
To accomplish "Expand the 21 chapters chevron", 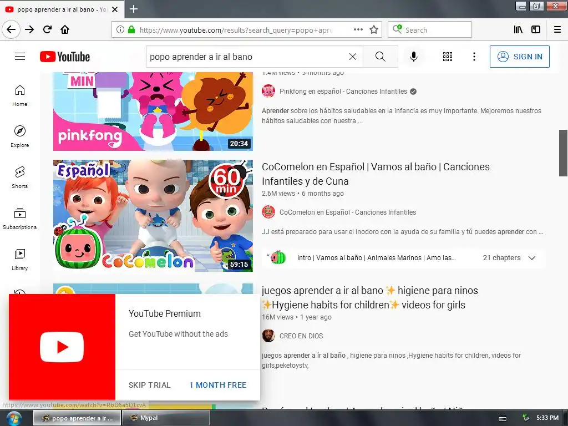I will [x=532, y=258].
